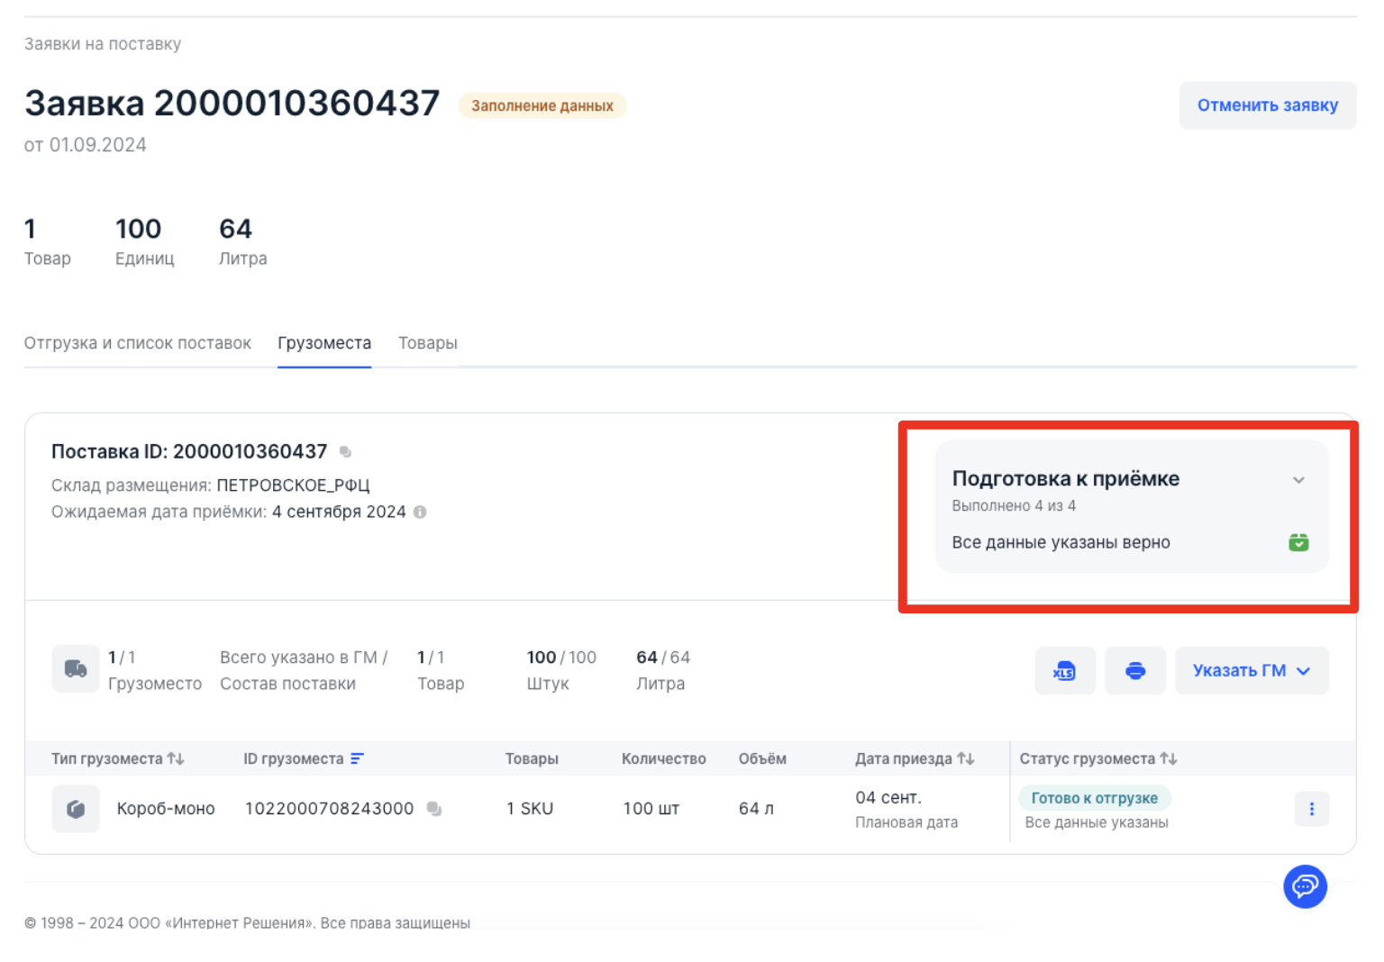This screenshot has height=962, width=1384.
Task: Click the 1 SKU cell
Action: tap(530, 809)
